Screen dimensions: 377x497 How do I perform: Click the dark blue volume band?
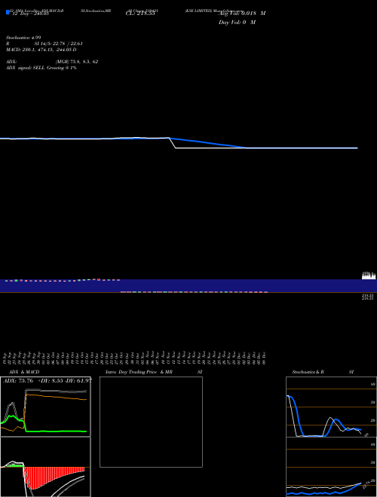188,285
